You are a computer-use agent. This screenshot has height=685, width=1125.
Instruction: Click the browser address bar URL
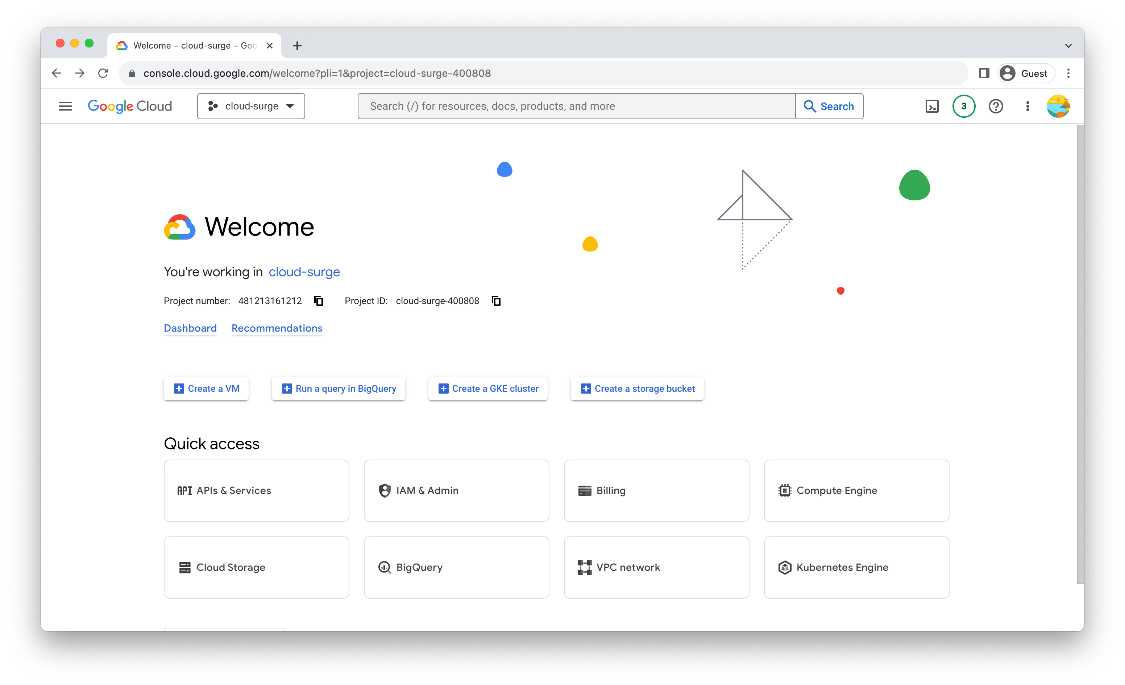[x=317, y=73]
